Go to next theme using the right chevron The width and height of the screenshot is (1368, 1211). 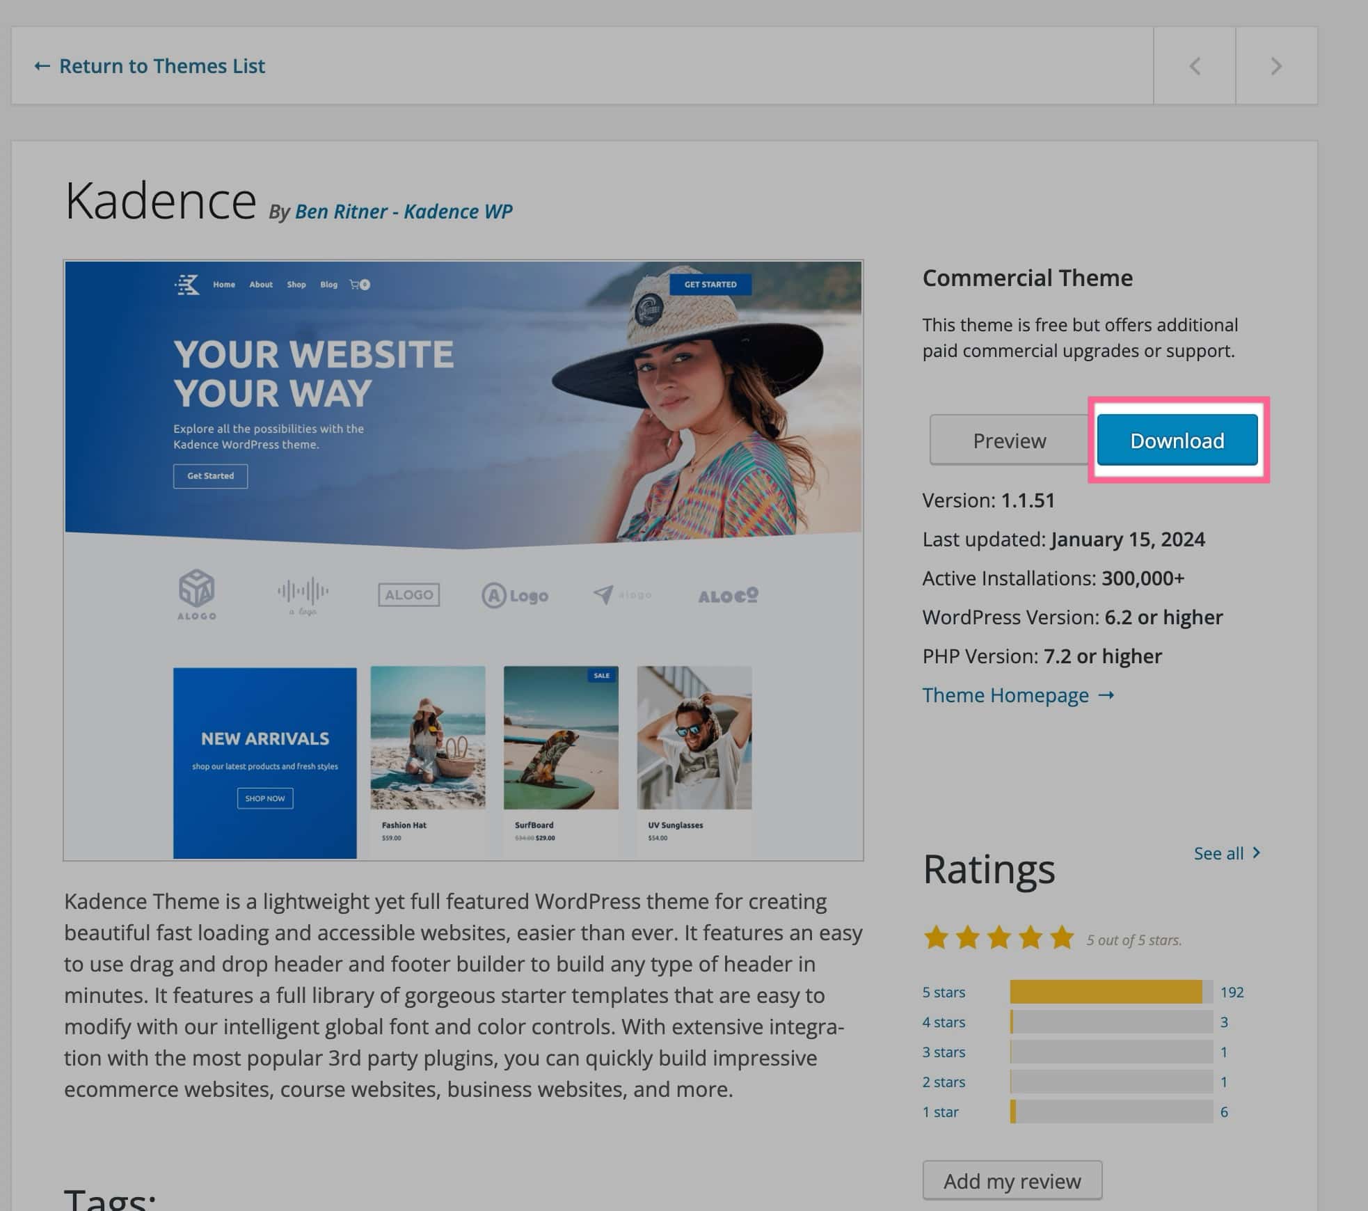coord(1275,65)
